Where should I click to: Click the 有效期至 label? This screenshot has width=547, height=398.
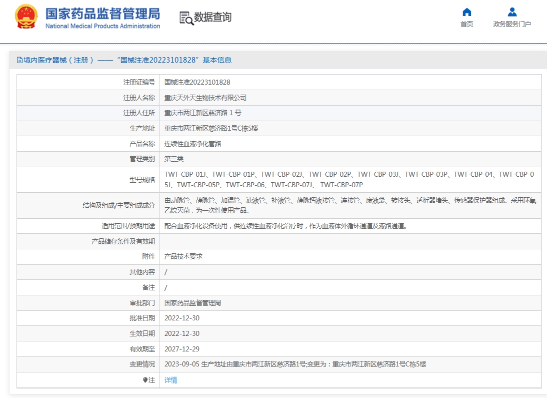tap(142, 349)
